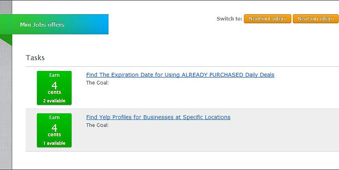
Task: Click the "2 available" count text
Action: pos(54,101)
